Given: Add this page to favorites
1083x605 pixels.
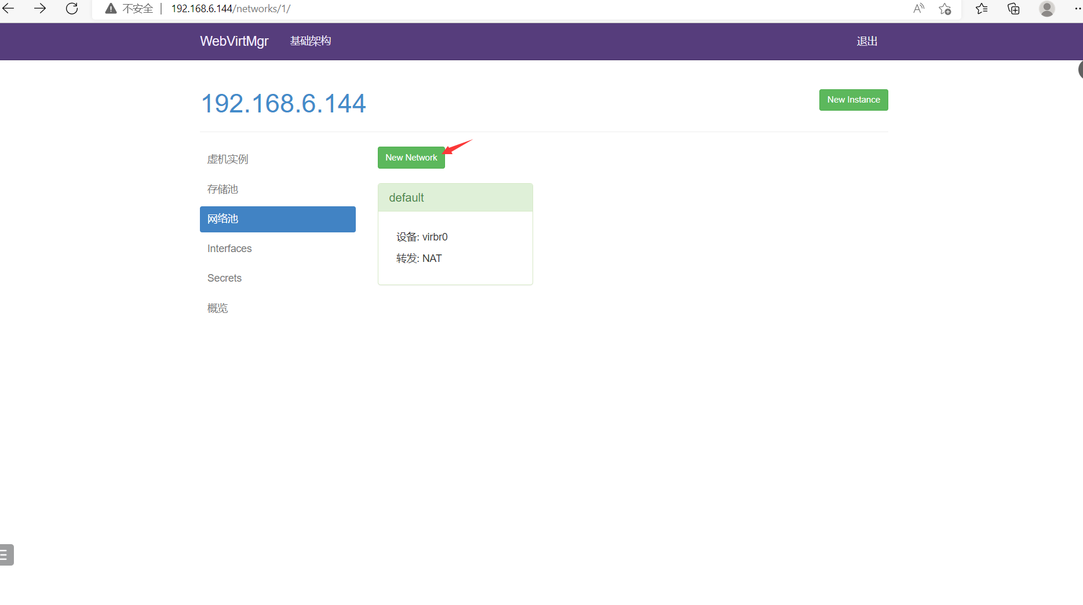Looking at the screenshot, I should (x=945, y=9).
